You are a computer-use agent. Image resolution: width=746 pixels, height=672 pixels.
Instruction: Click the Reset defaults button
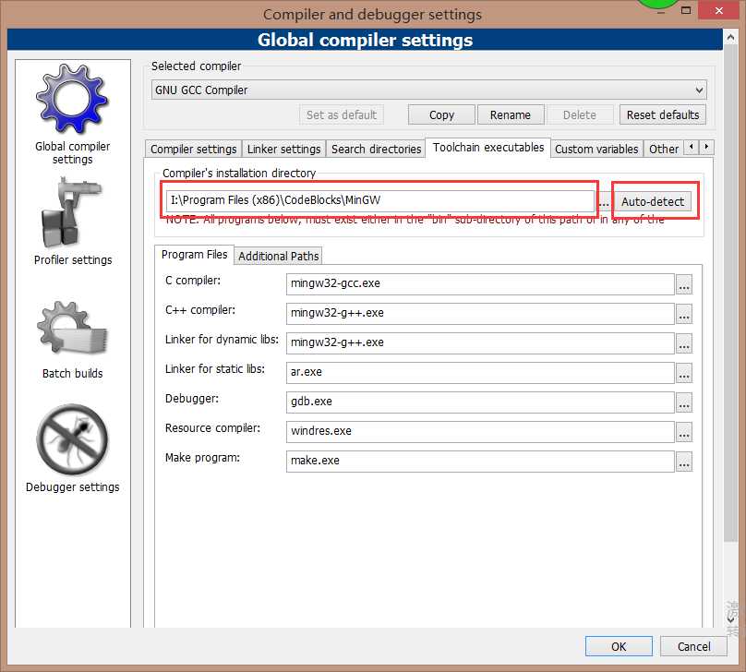[663, 115]
